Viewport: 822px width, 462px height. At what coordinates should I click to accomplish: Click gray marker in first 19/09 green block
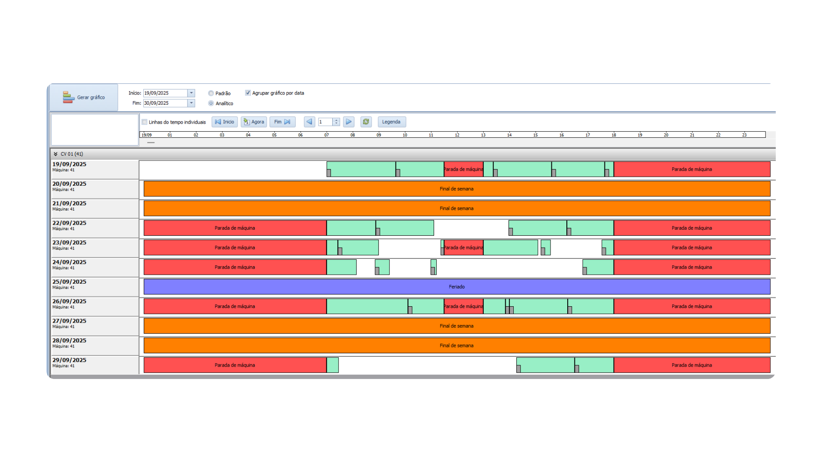point(329,173)
